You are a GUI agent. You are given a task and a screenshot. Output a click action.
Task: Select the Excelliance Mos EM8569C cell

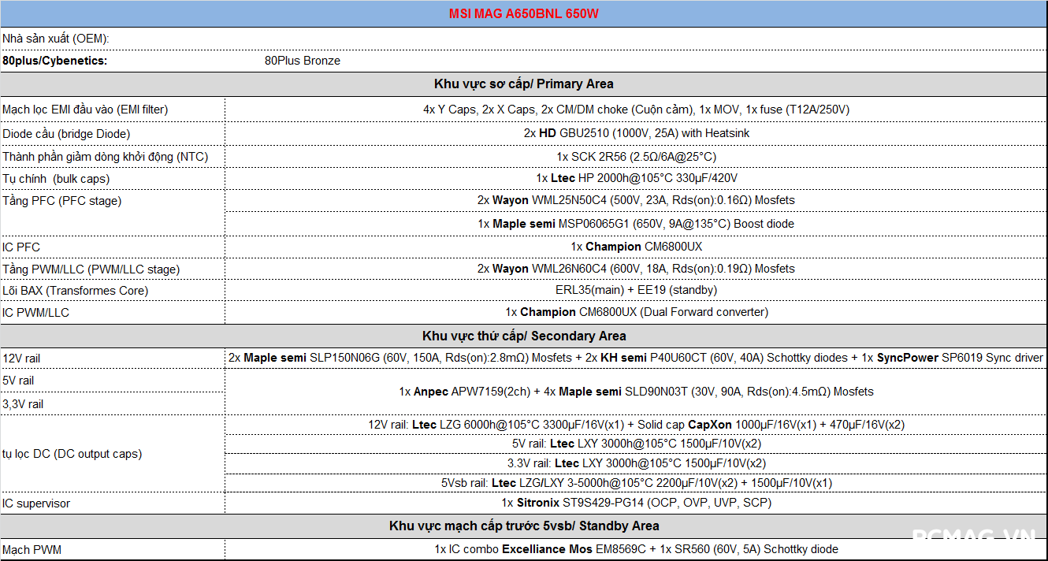pyautogui.click(x=636, y=549)
